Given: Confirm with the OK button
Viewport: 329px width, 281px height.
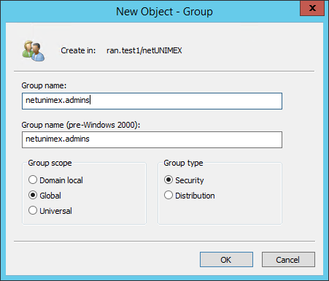Looking at the screenshot, I should 226,260.
